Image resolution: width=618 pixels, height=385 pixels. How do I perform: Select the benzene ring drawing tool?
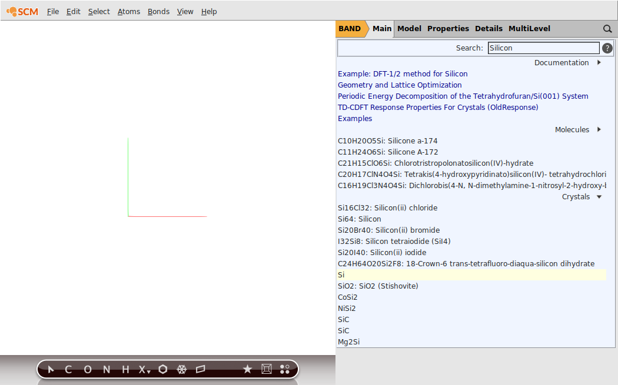pos(162,369)
